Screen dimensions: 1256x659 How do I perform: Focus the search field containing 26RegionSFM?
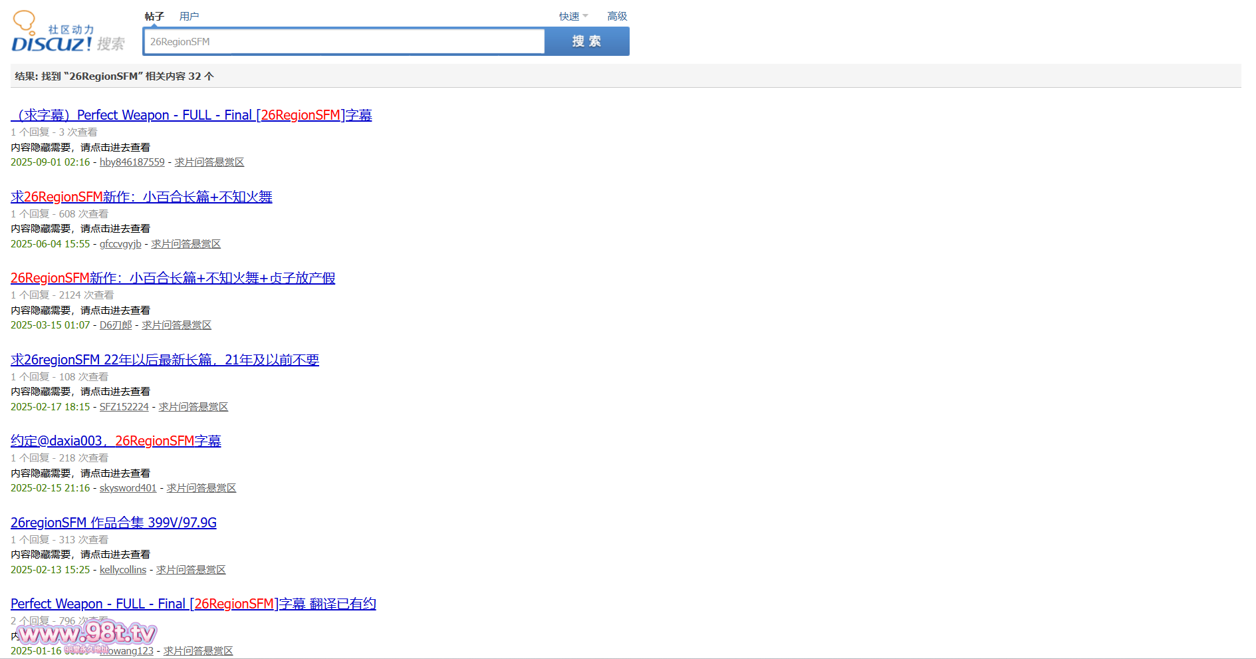[344, 41]
